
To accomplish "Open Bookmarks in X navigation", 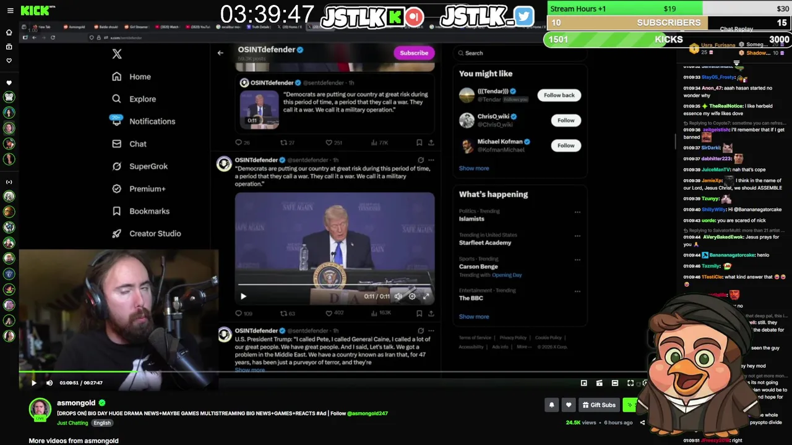I will point(140,211).
